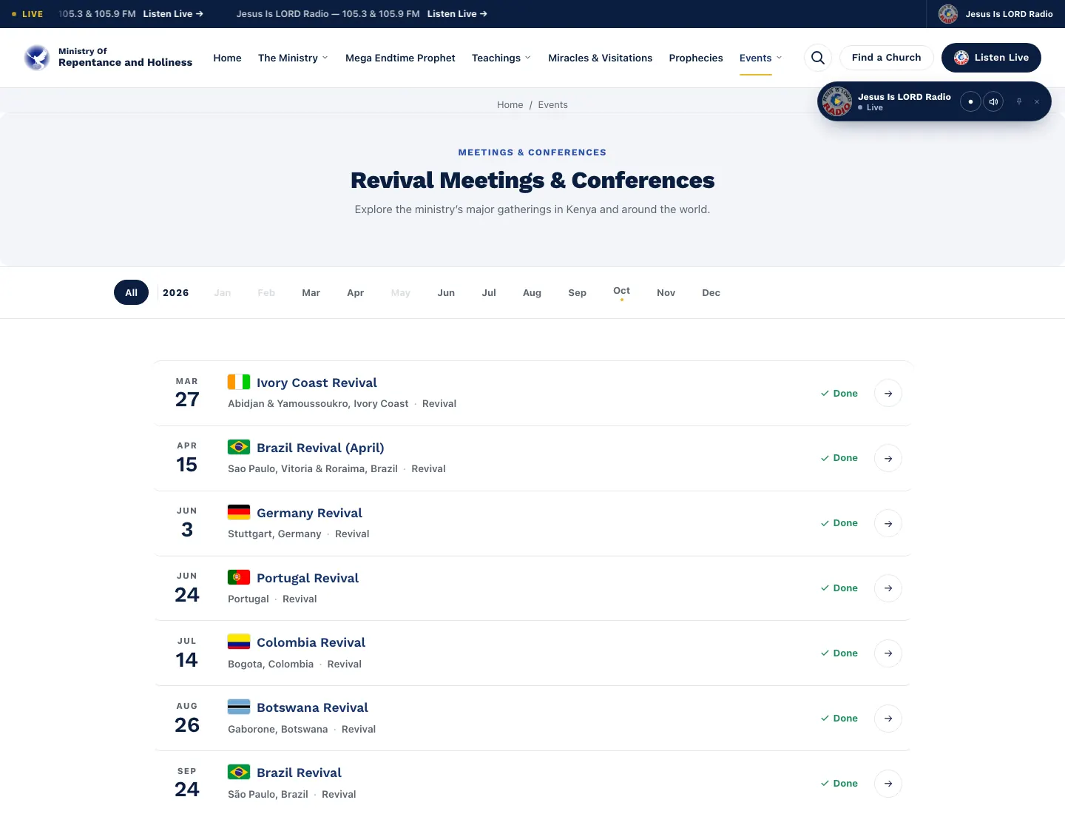
Task: Click the Germany flag icon
Action: click(x=239, y=512)
